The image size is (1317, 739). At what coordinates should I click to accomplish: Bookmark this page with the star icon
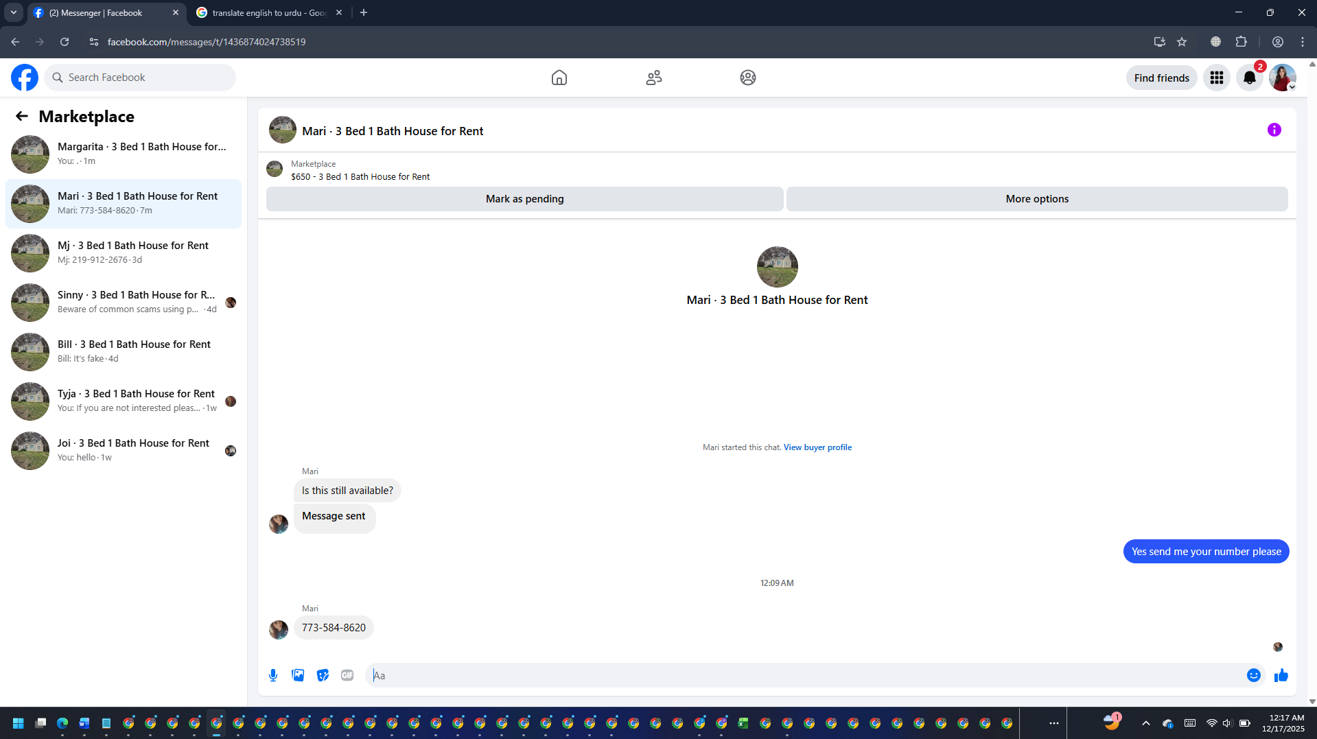[x=1182, y=42]
